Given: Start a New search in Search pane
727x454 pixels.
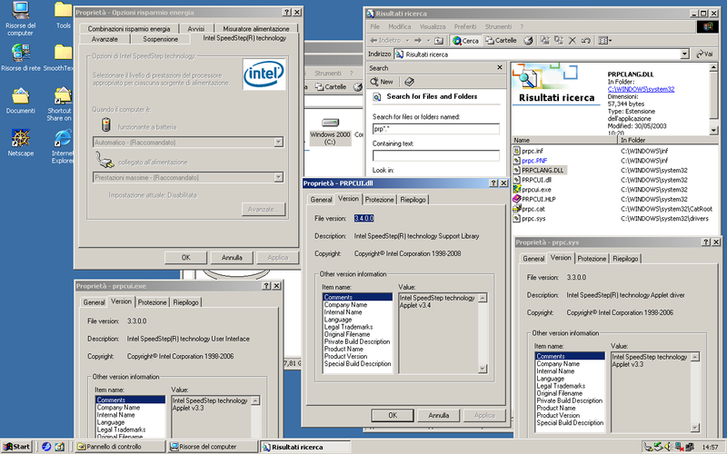Looking at the screenshot, I should coord(381,82).
